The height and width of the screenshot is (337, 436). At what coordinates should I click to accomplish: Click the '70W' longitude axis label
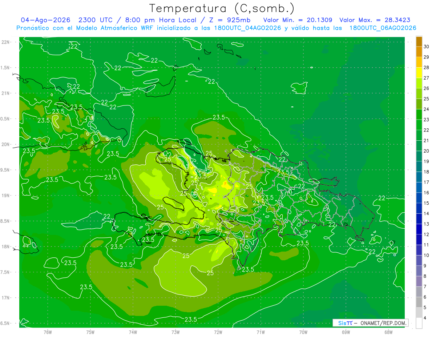303,332
